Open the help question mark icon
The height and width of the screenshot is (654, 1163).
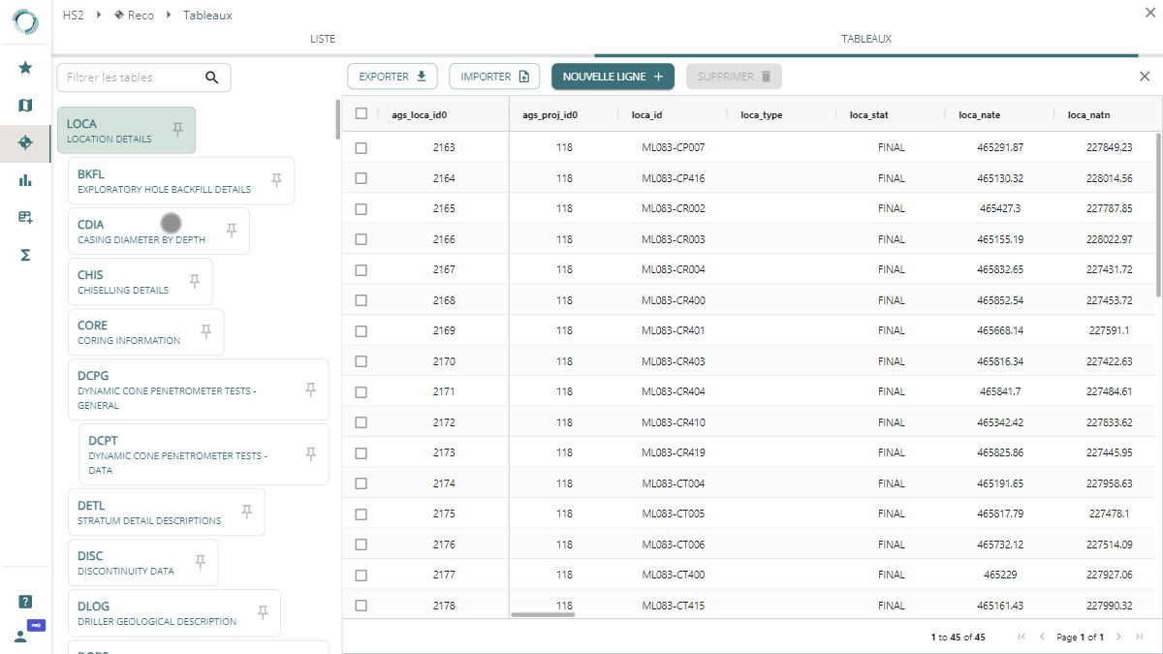pyautogui.click(x=25, y=602)
